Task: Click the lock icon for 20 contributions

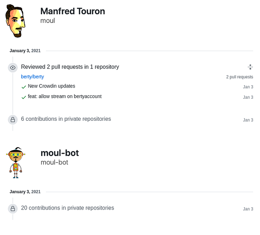Action: point(13,209)
